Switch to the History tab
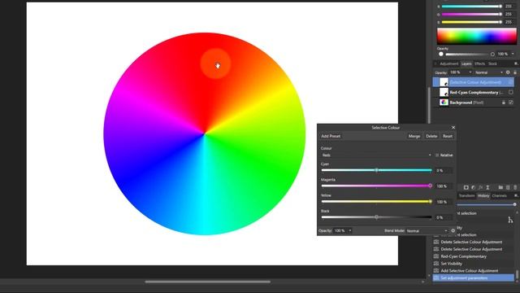Image resolution: width=520 pixels, height=293 pixels. pyautogui.click(x=483, y=195)
